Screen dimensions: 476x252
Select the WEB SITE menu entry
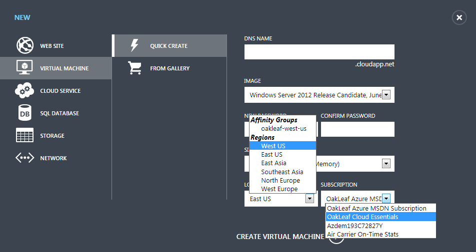(x=56, y=46)
